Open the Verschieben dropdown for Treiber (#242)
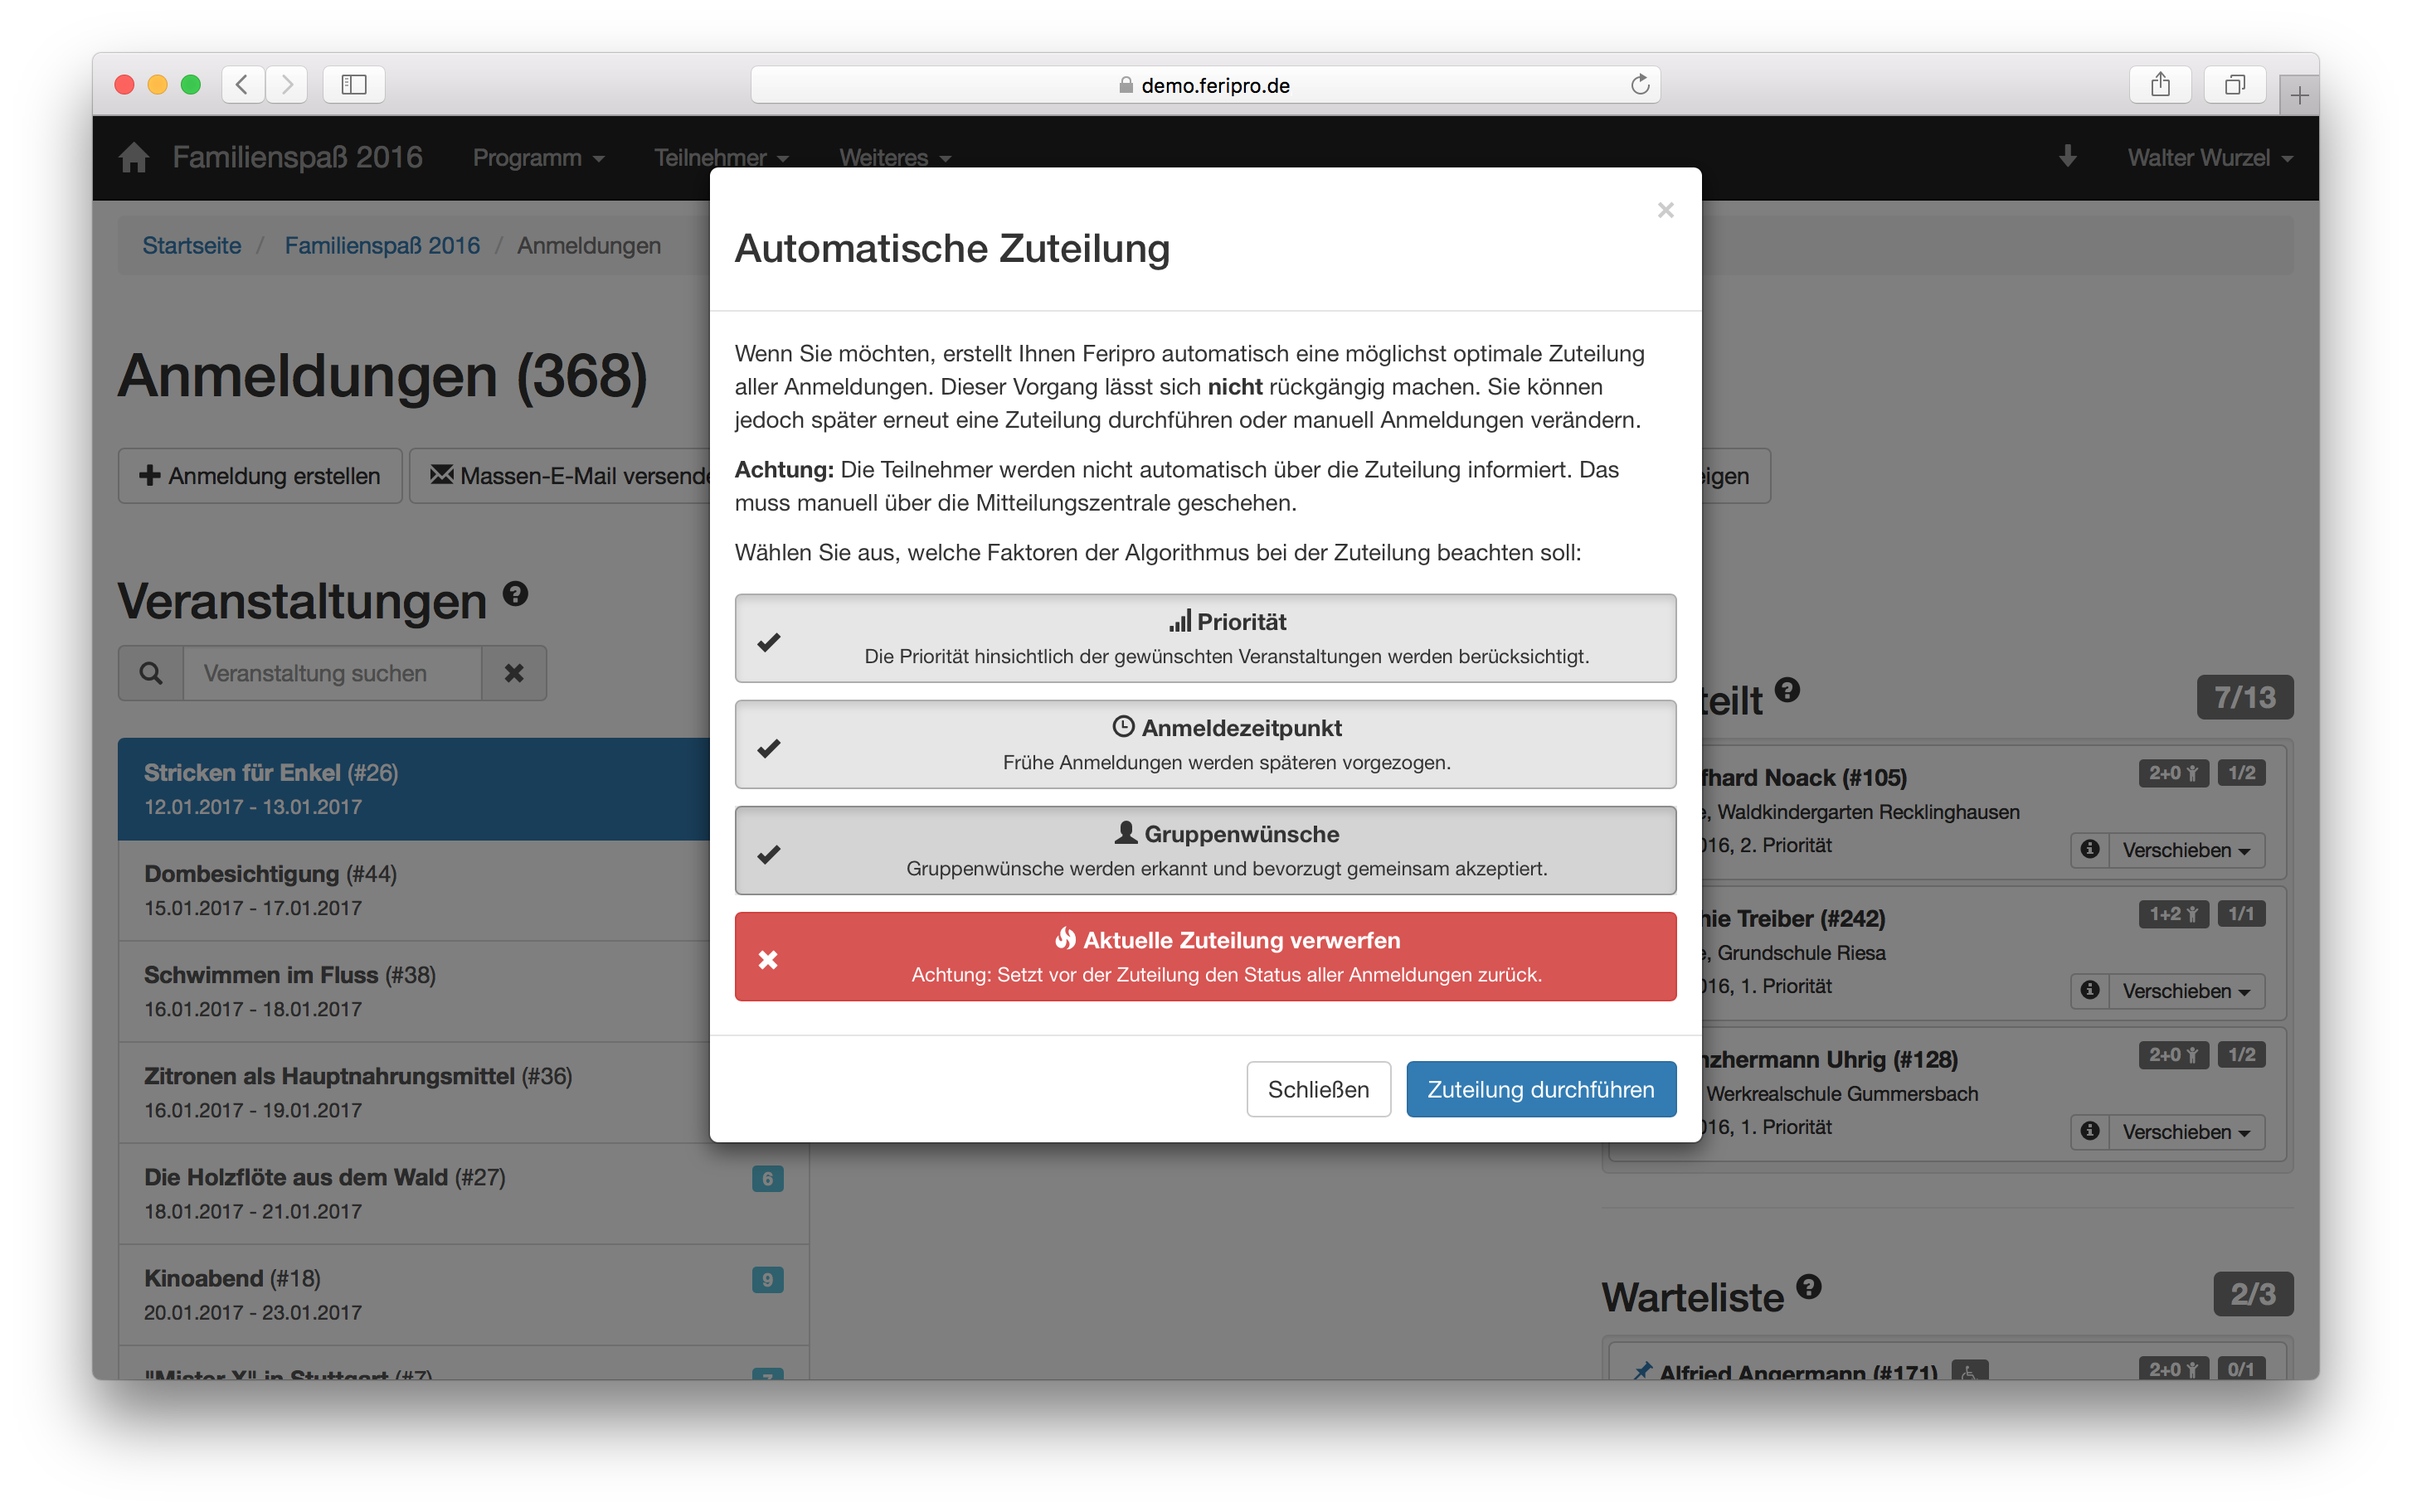The image size is (2412, 1512). pos(2185,991)
